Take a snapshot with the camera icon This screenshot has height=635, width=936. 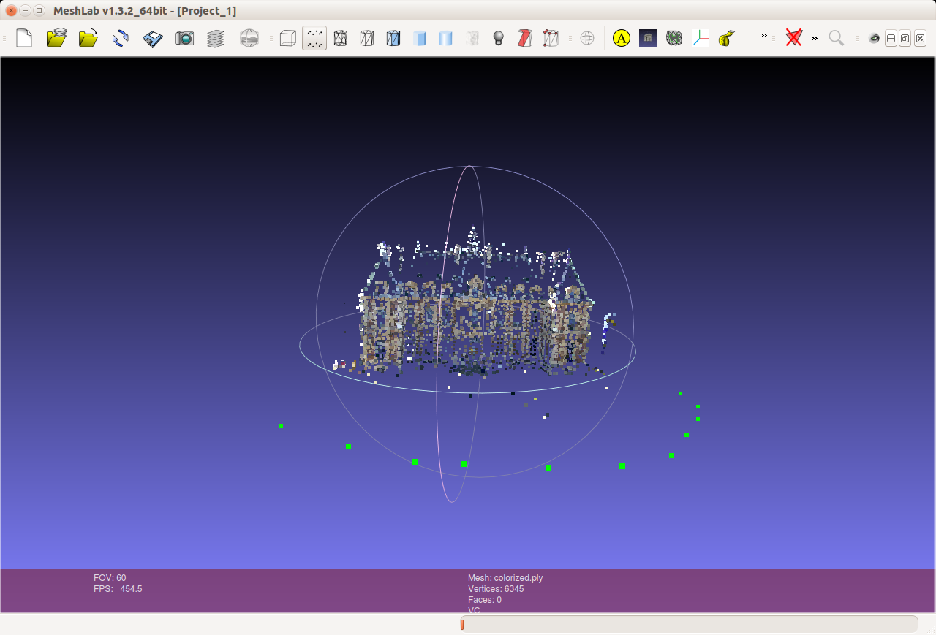(x=184, y=38)
